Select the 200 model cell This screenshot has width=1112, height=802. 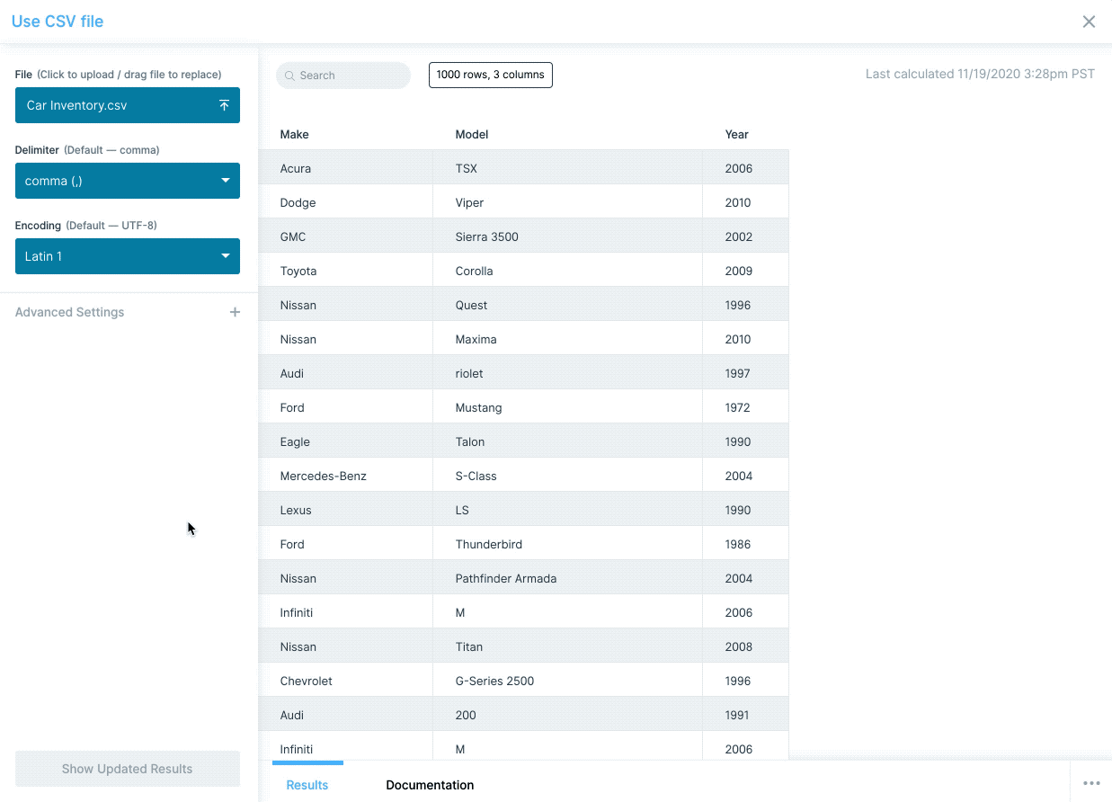(x=568, y=715)
